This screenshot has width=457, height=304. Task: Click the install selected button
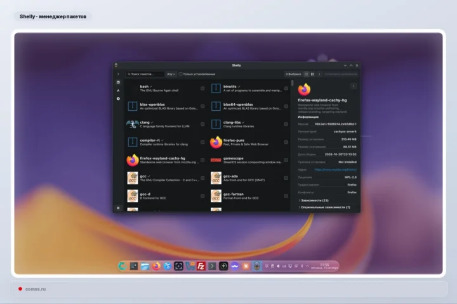point(340,74)
